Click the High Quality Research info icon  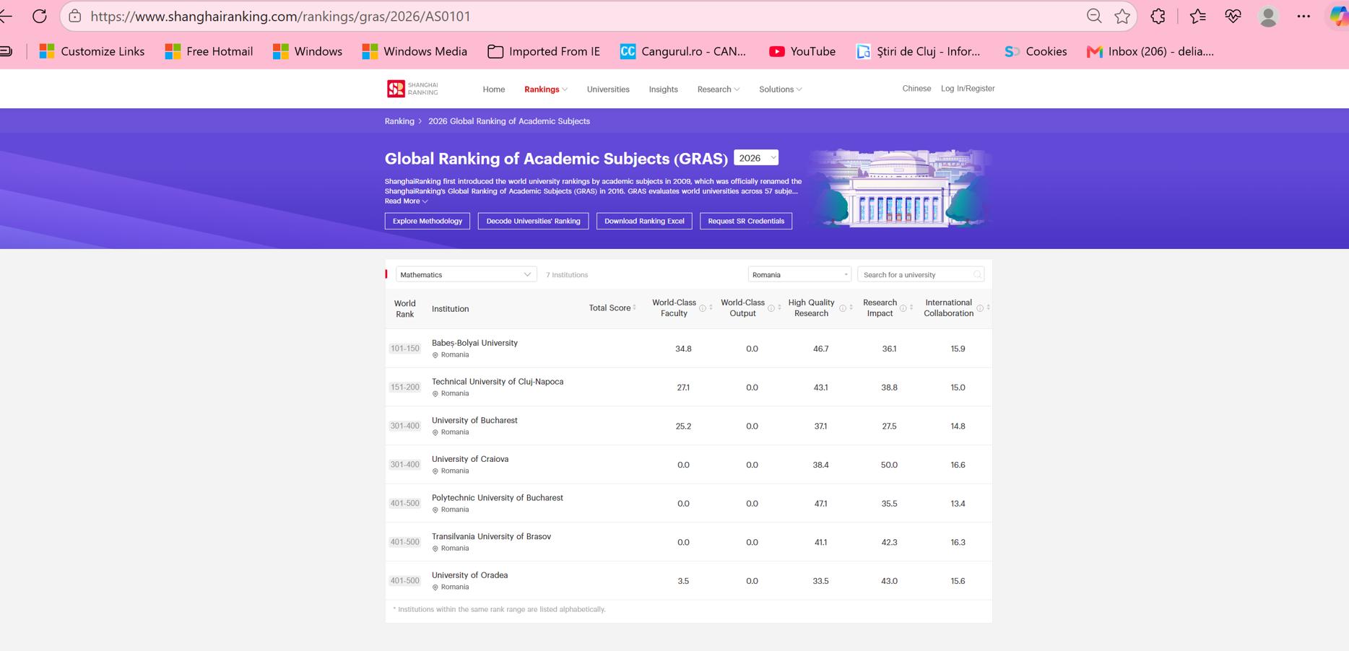pyautogui.click(x=842, y=308)
